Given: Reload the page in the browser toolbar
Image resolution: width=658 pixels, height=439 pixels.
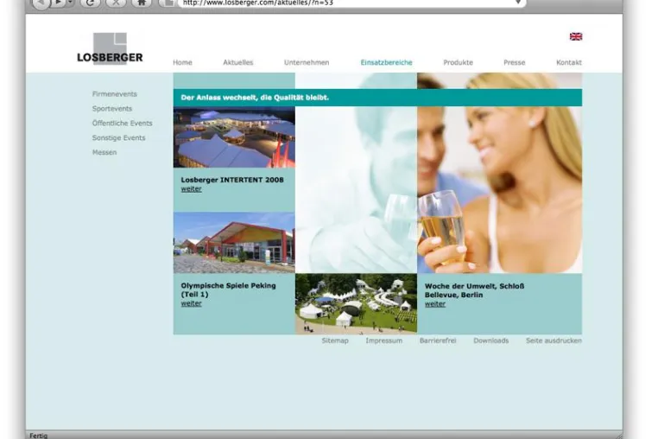Looking at the screenshot, I should point(90,3).
